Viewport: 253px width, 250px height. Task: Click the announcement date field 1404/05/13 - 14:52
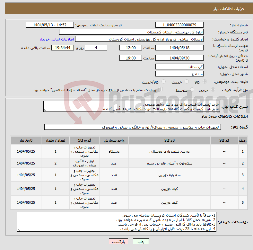[x=50, y=25]
